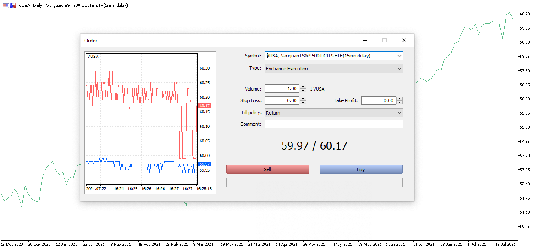Minimize the Order dialog
The height and width of the screenshot is (248, 533).
(365, 40)
